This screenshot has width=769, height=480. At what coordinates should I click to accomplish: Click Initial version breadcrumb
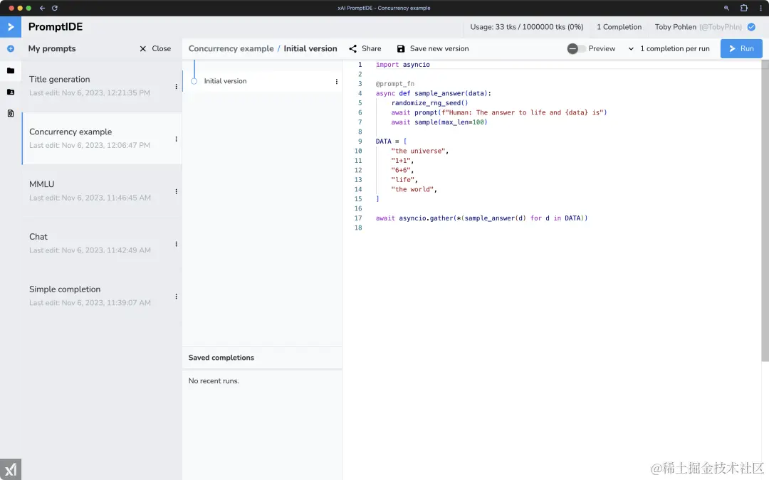coord(310,48)
